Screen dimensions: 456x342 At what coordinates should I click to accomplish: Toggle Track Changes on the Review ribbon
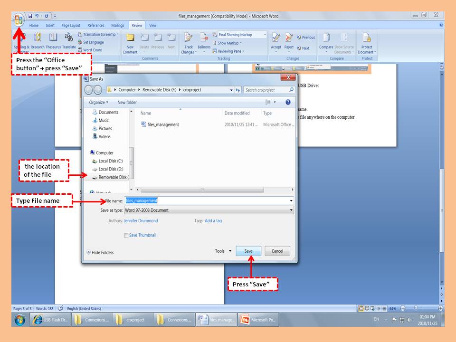pos(189,44)
